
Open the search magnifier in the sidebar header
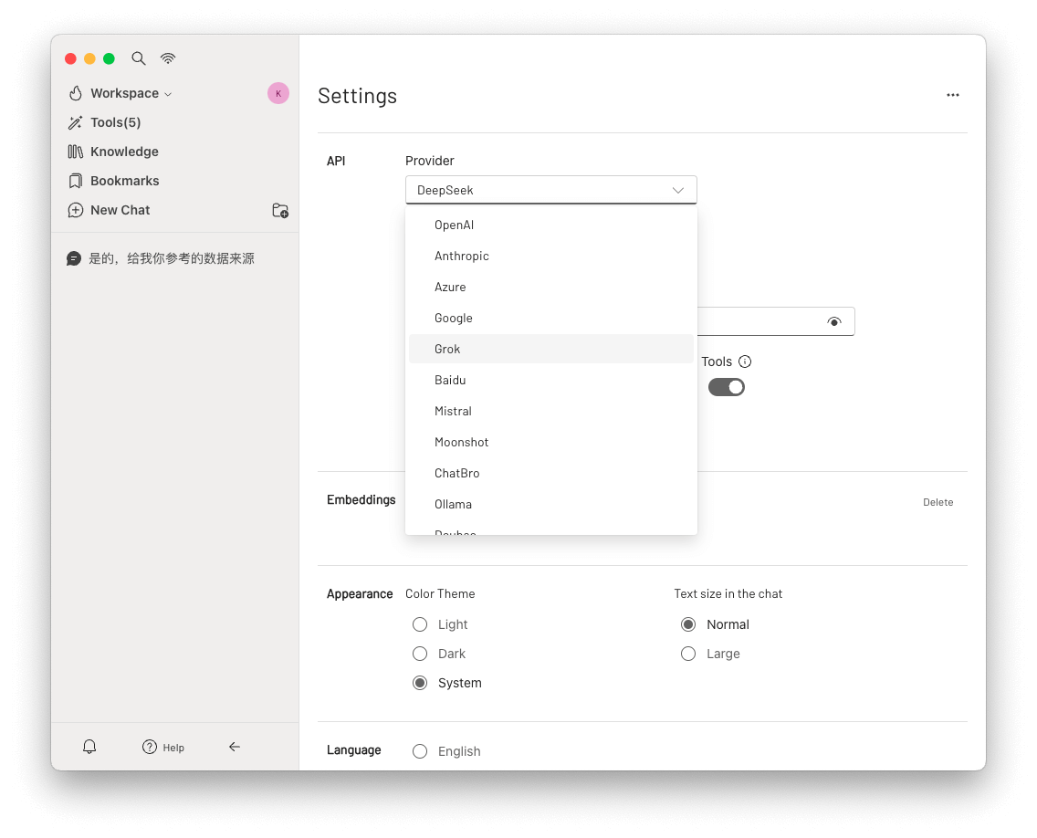tap(138, 58)
